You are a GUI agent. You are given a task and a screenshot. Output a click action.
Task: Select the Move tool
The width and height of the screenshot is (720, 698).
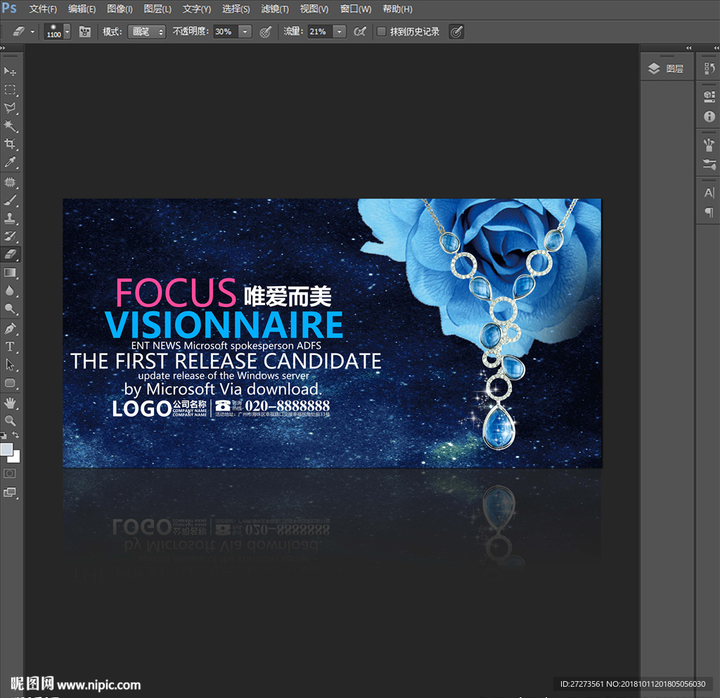click(10, 71)
